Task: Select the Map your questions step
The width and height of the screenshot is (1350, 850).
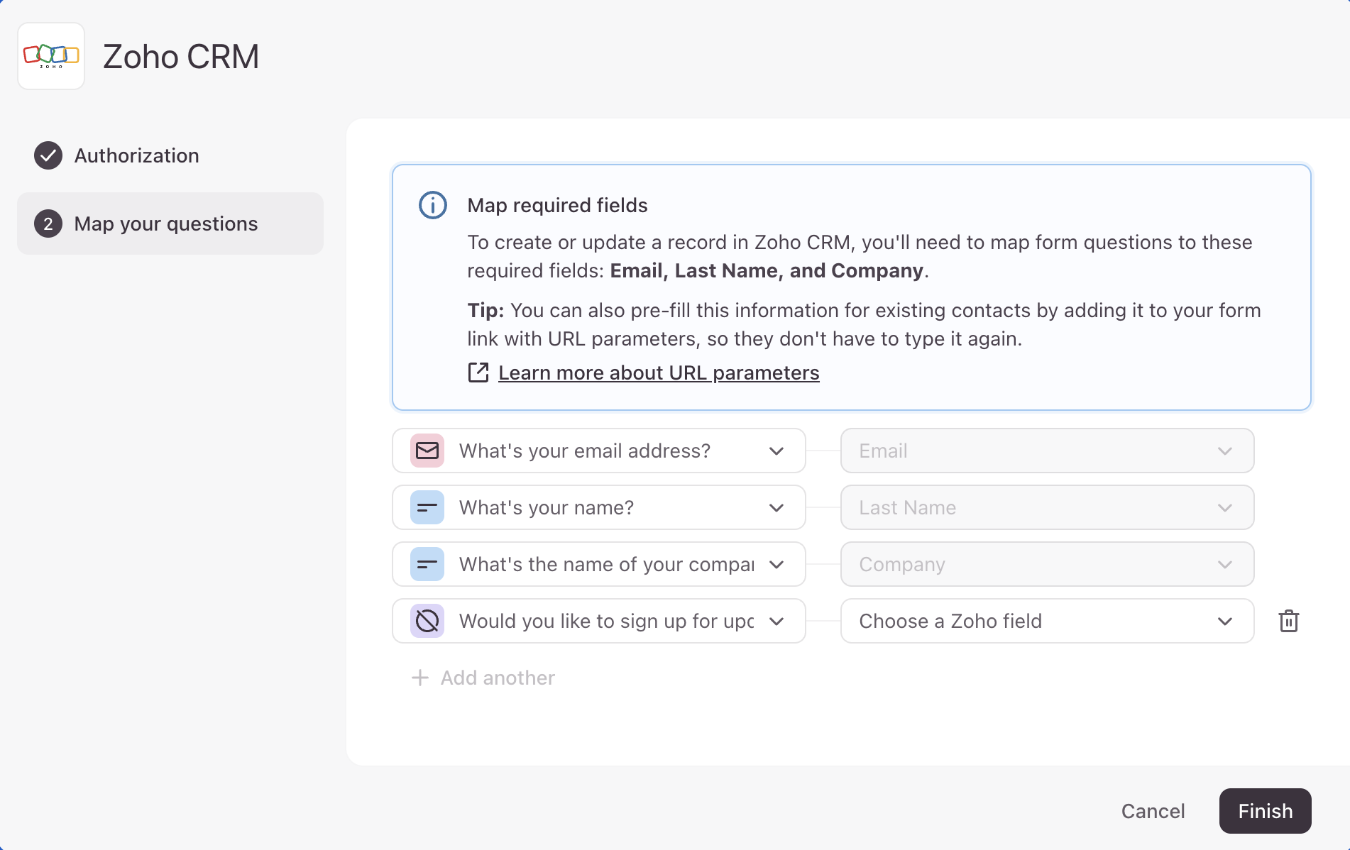Action: [x=170, y=223]
